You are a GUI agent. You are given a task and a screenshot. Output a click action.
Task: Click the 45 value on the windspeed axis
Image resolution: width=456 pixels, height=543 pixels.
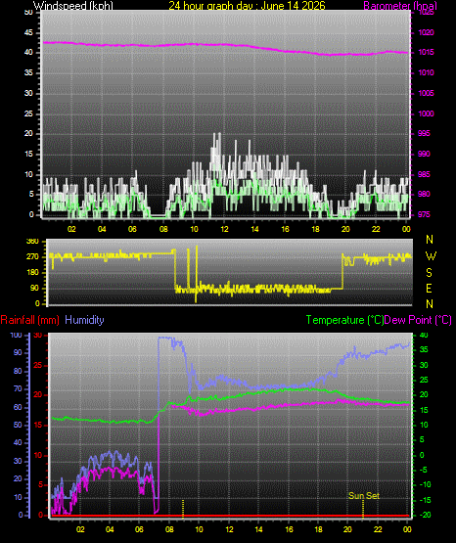point(29,32)
